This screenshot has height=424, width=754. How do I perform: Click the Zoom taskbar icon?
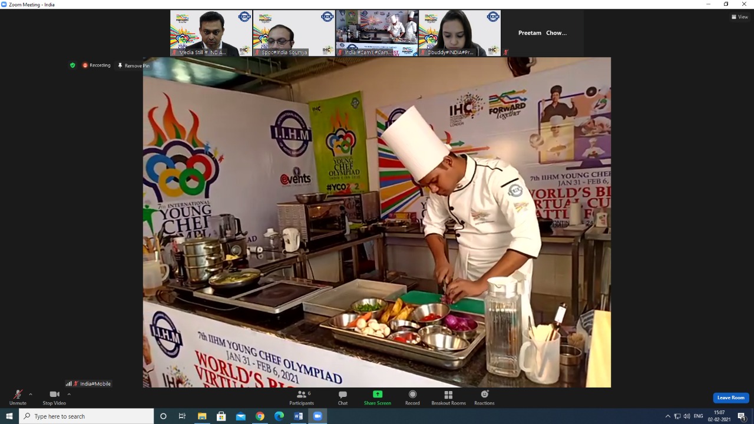[x=318, y=416]
